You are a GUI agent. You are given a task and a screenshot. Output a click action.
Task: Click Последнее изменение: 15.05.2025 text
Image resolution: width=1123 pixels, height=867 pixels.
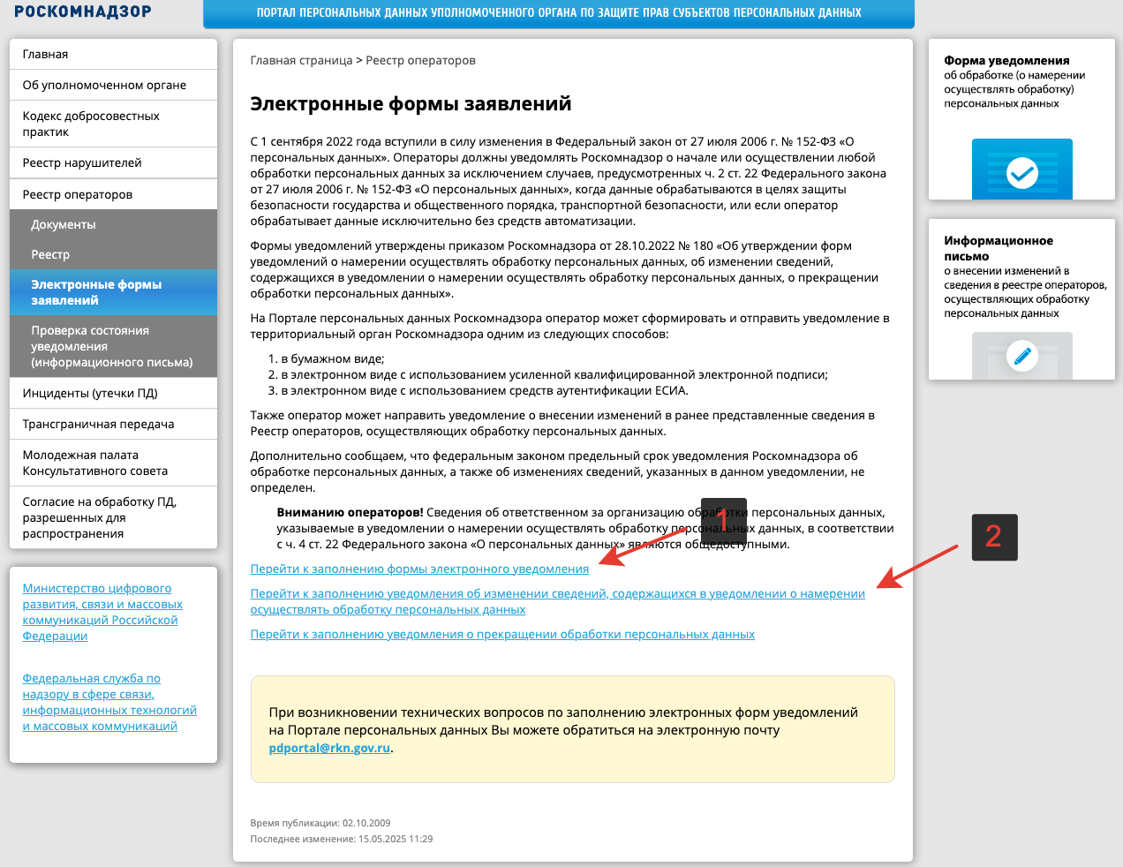(342, 839)
